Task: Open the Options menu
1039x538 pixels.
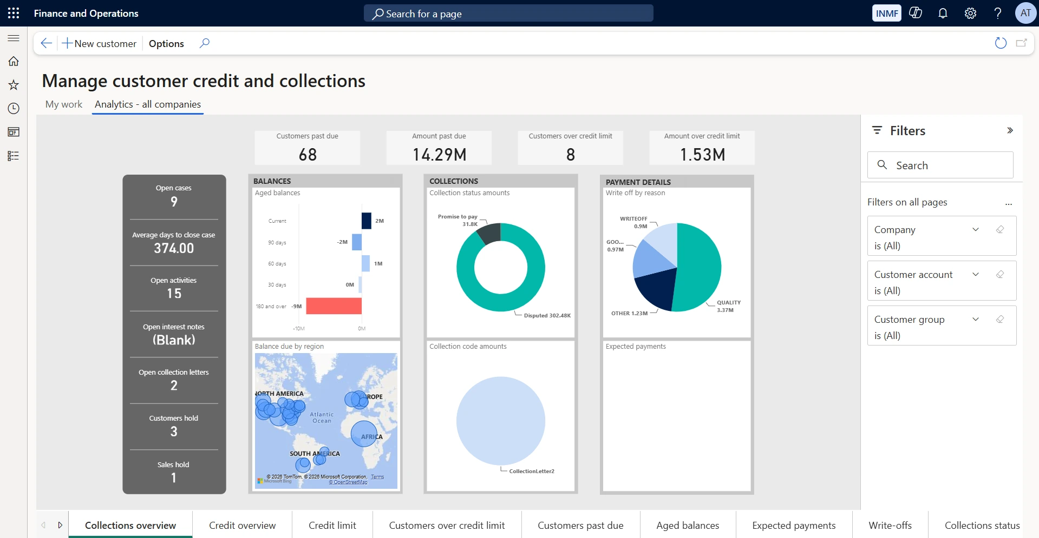Action: tap(166, 43)
